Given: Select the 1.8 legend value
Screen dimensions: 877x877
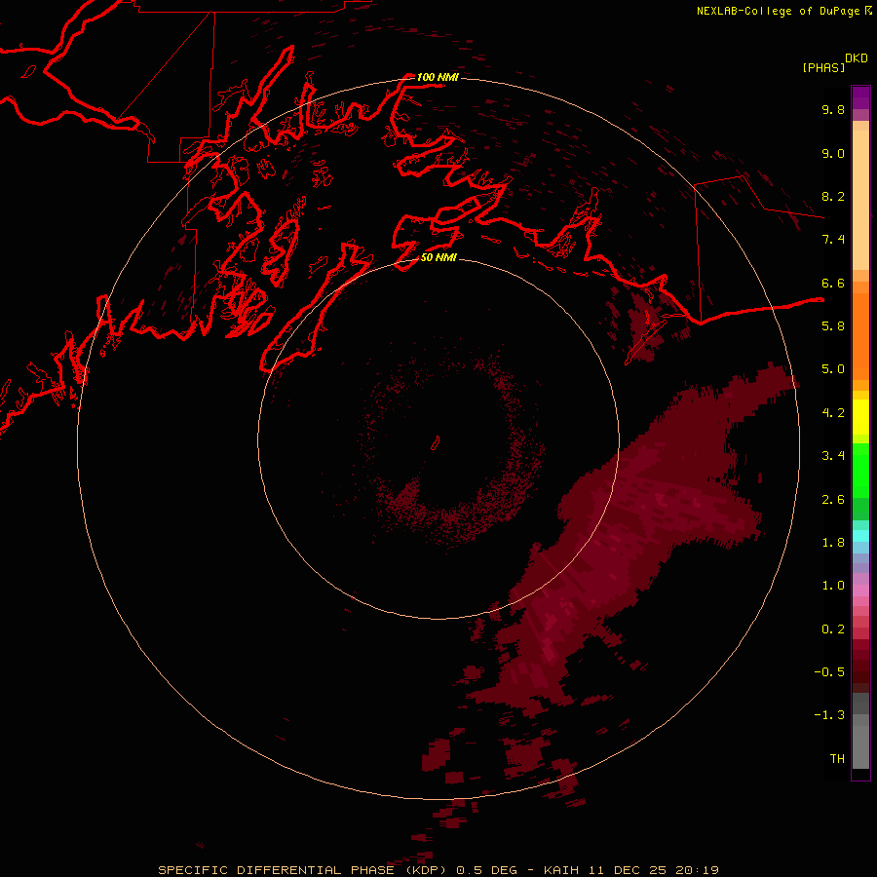Looking at the screenshot, I should pos(833,543).
